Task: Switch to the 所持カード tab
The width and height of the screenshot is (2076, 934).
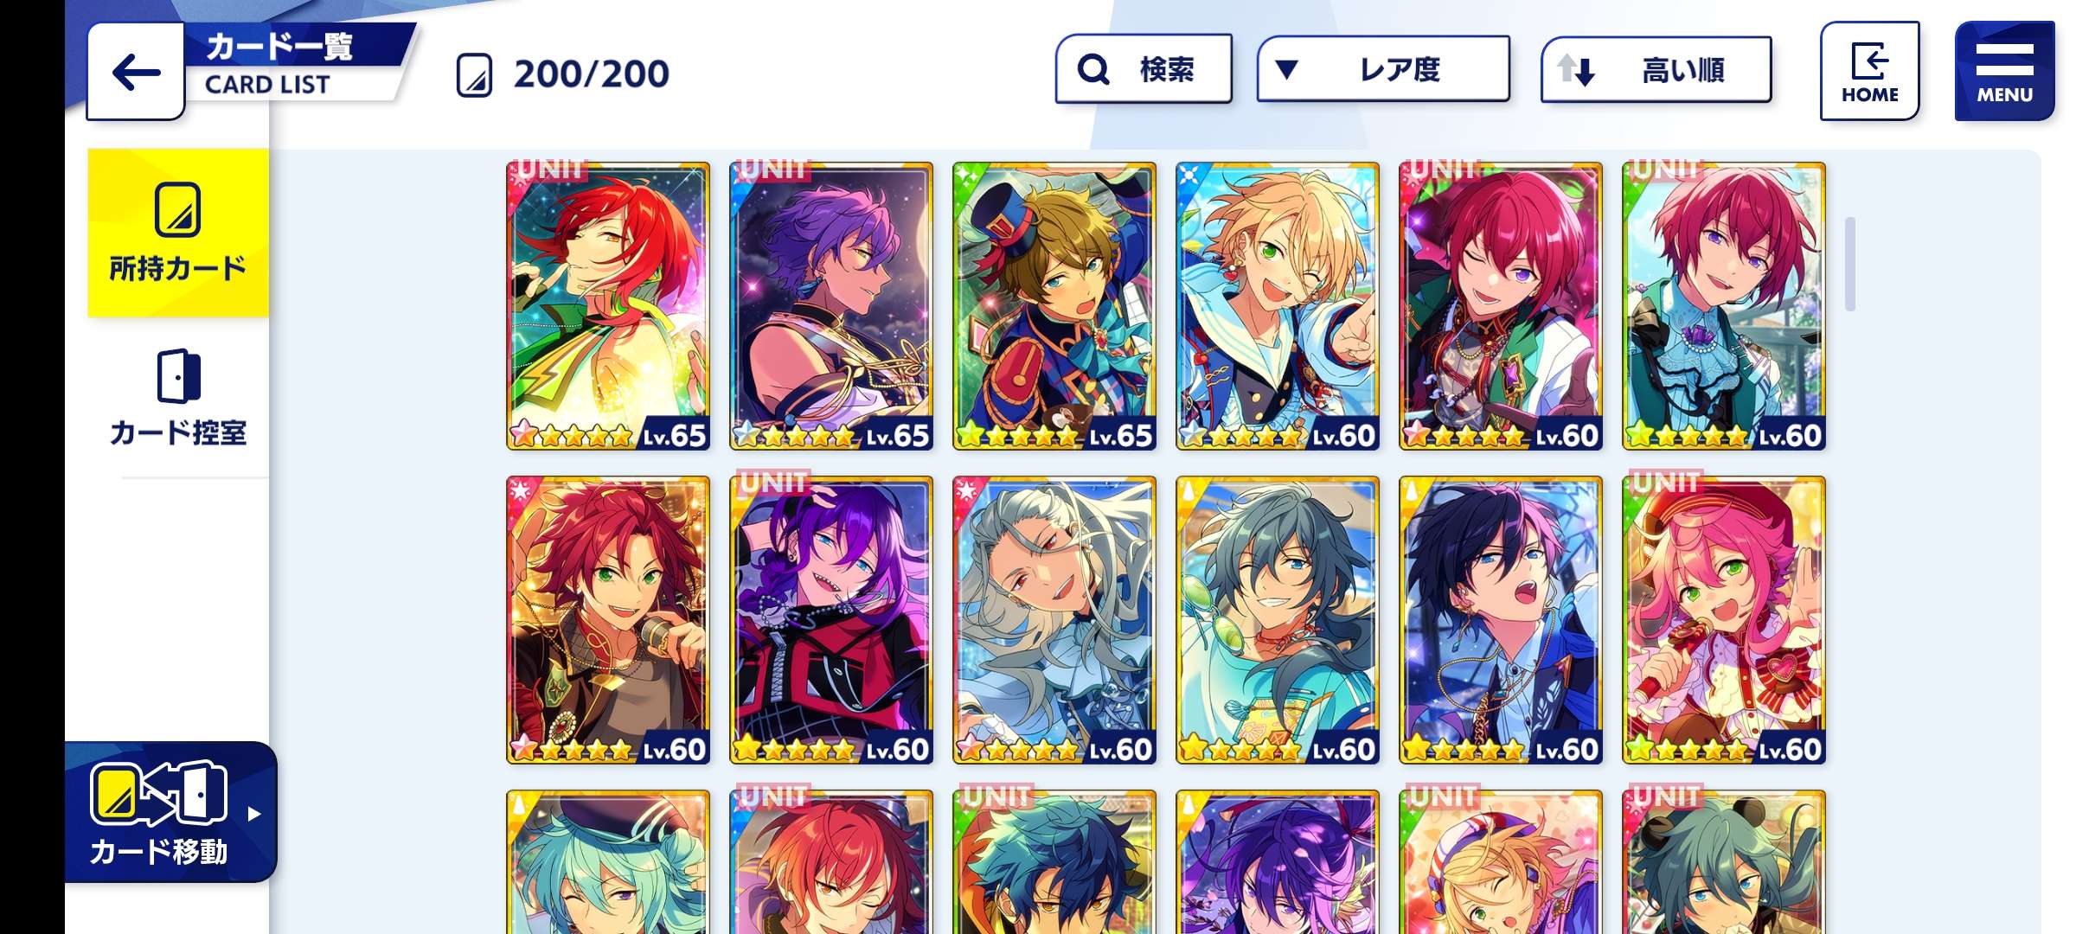Action: 178,233
